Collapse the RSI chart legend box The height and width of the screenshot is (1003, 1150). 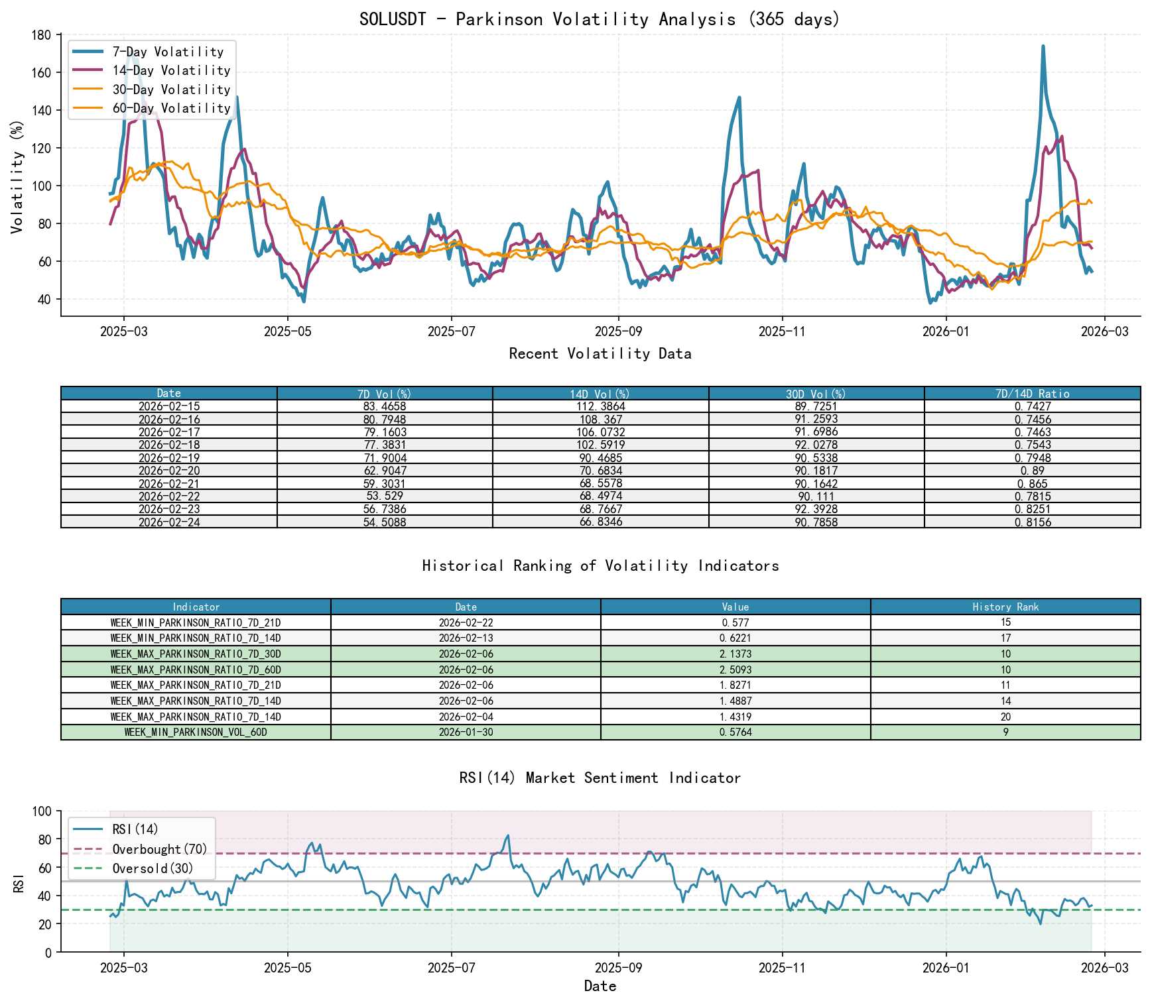coord(141,848)
